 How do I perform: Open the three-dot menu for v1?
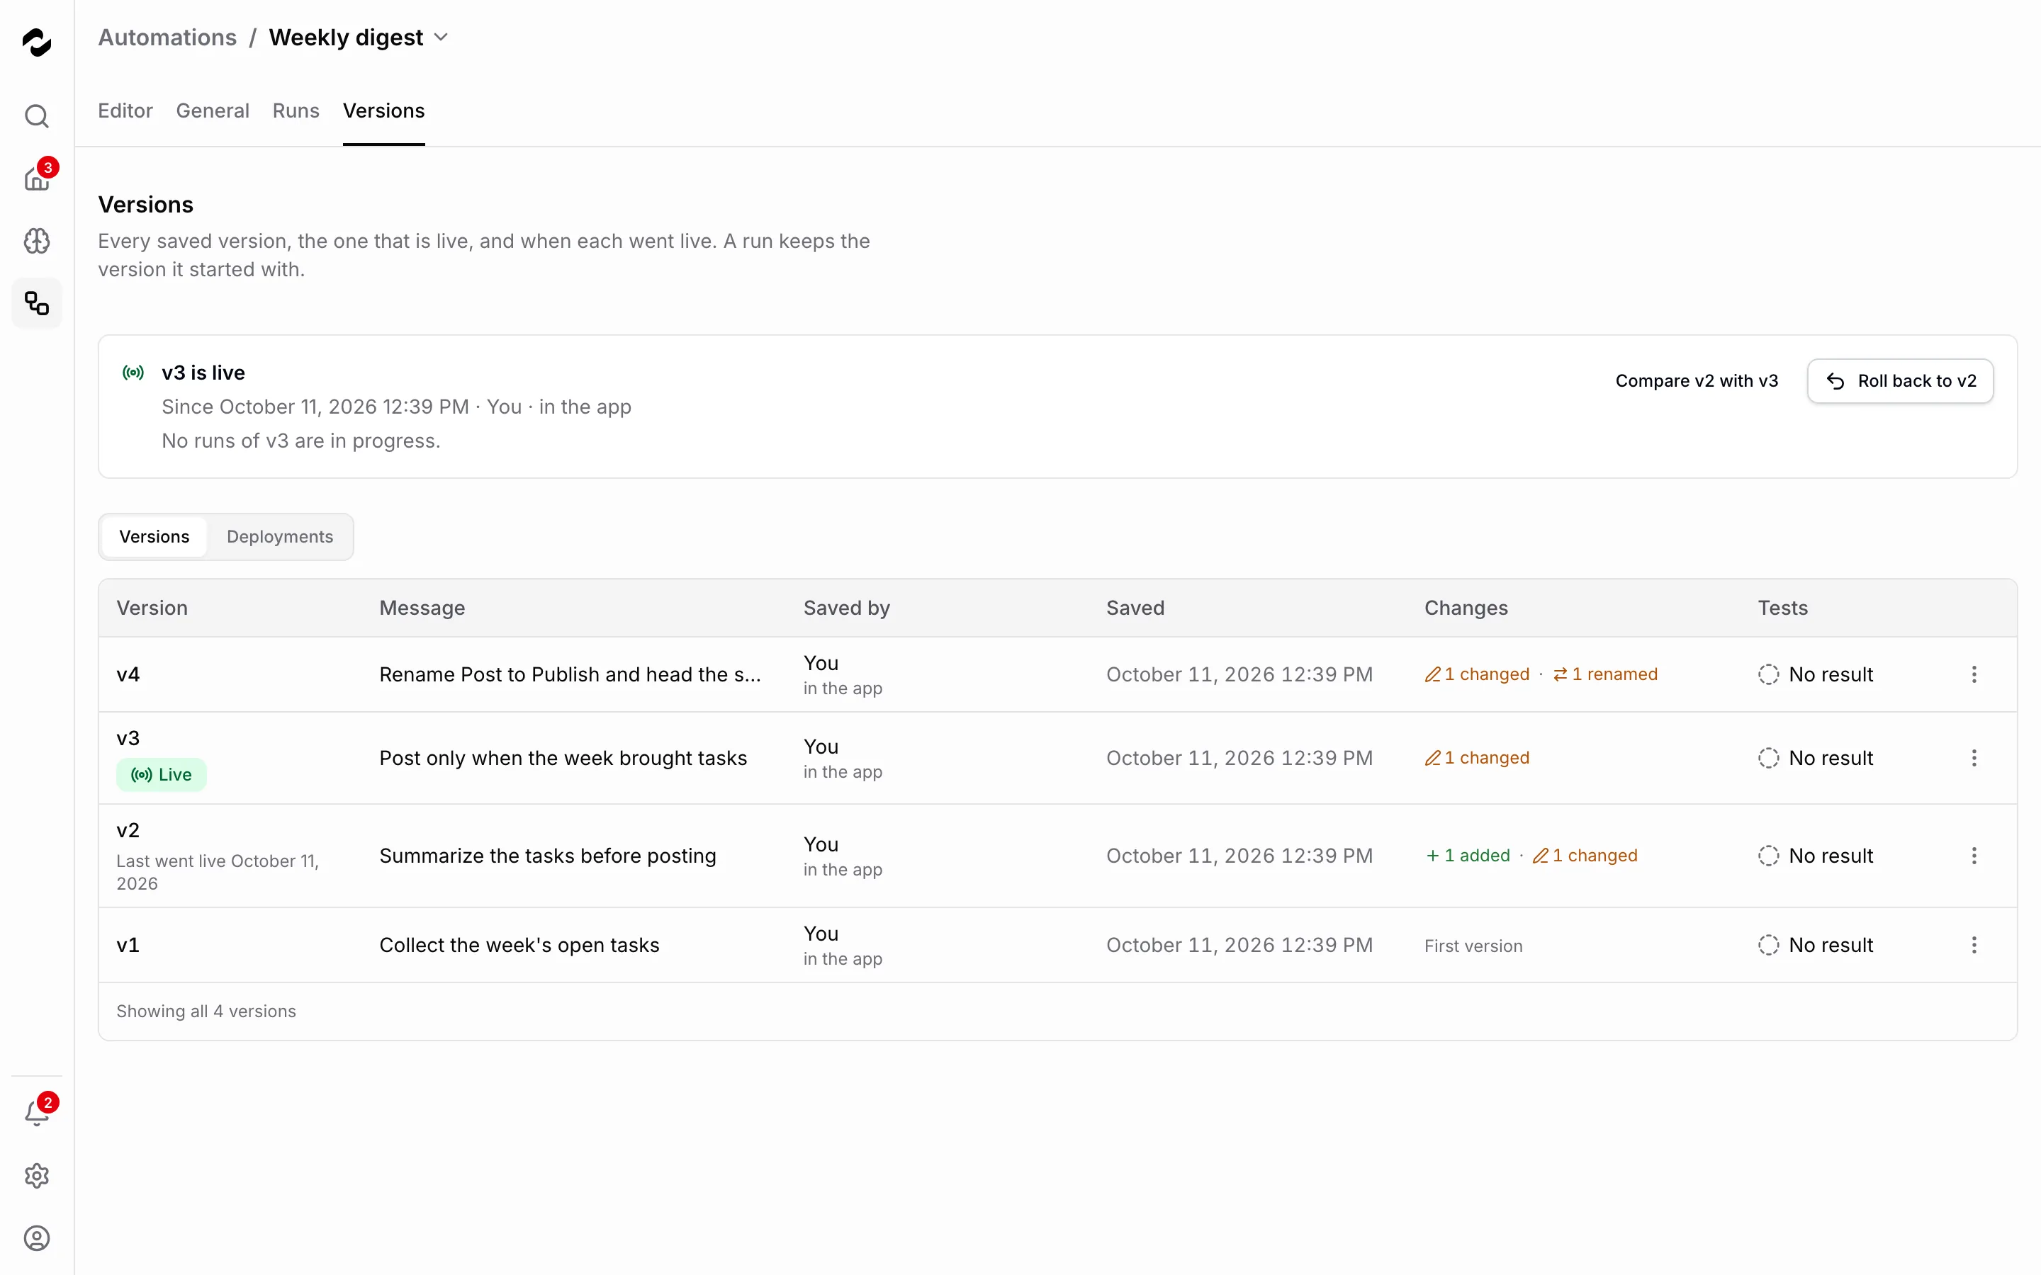[x=1974, y=946]
